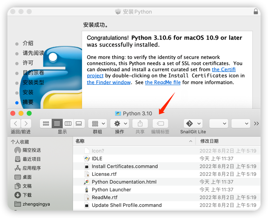Select list view toggle in toolbar
Screen dimensions: 268x218
(x=57, y=124)
